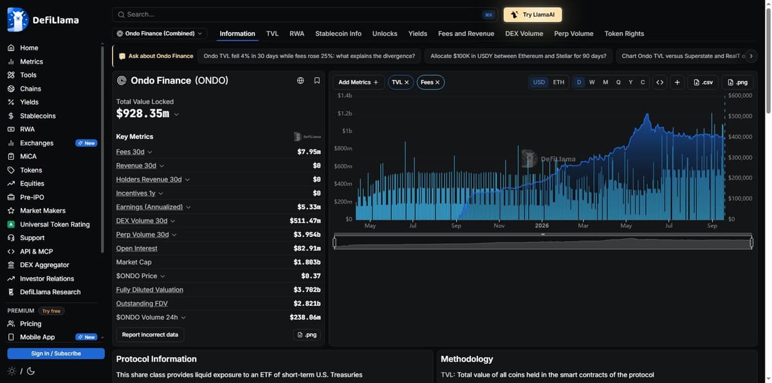Click the Try LlamaAI button
Viewport: 772px width, 383px height.
point(533,14)
